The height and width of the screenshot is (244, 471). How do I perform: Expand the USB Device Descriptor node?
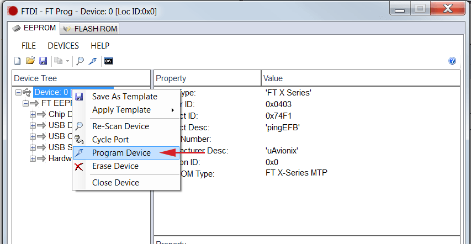tap(33, 125)
